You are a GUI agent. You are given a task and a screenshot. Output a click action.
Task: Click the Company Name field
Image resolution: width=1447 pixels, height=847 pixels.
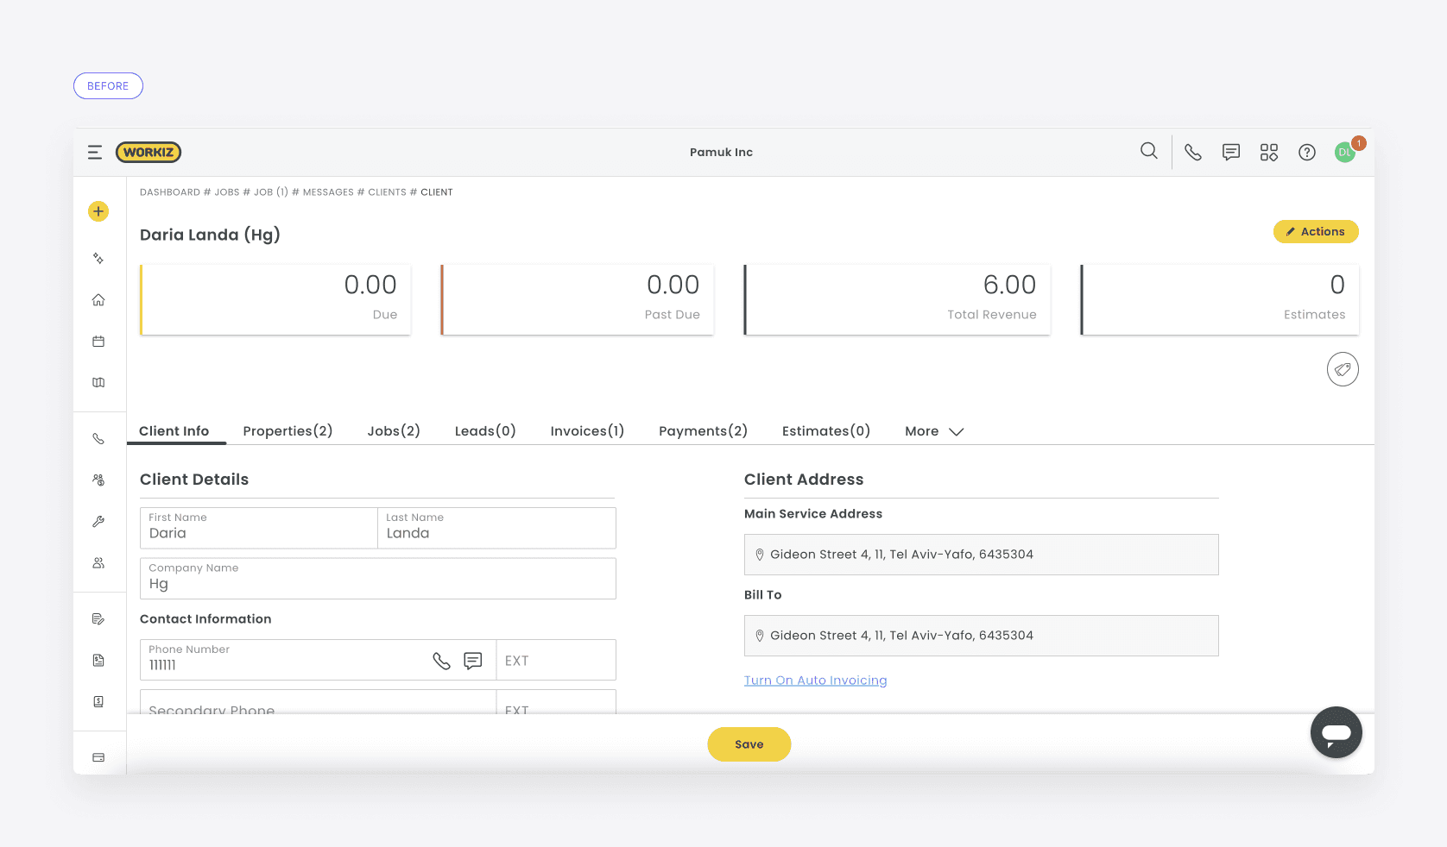[378, 579]
